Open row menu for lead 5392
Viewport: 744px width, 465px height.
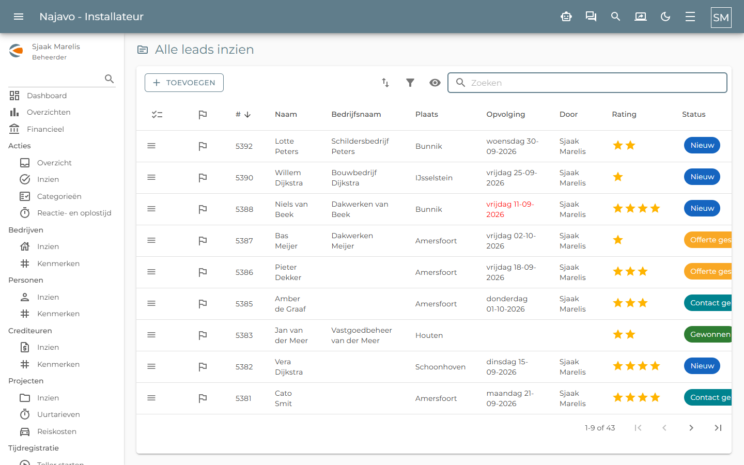click(151, 146)
